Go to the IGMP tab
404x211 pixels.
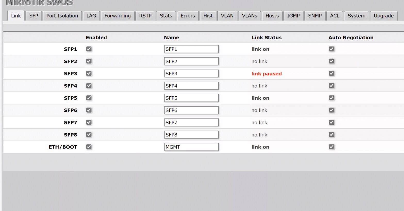tap(293, 16)
